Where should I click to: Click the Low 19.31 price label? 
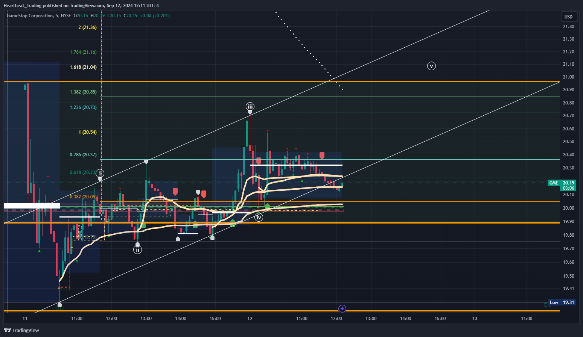click(x=562, y=302)
